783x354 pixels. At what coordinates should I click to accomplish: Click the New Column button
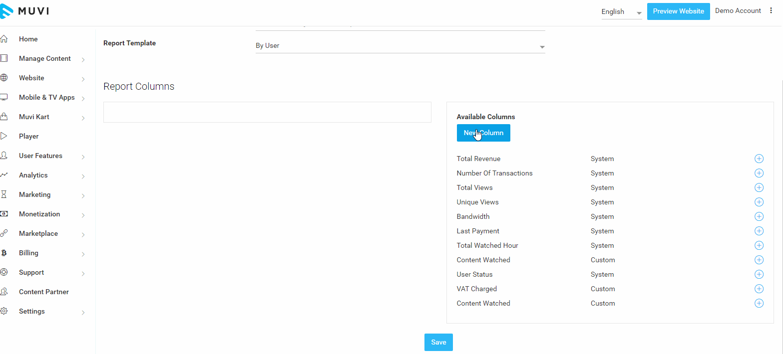[483, 133]
